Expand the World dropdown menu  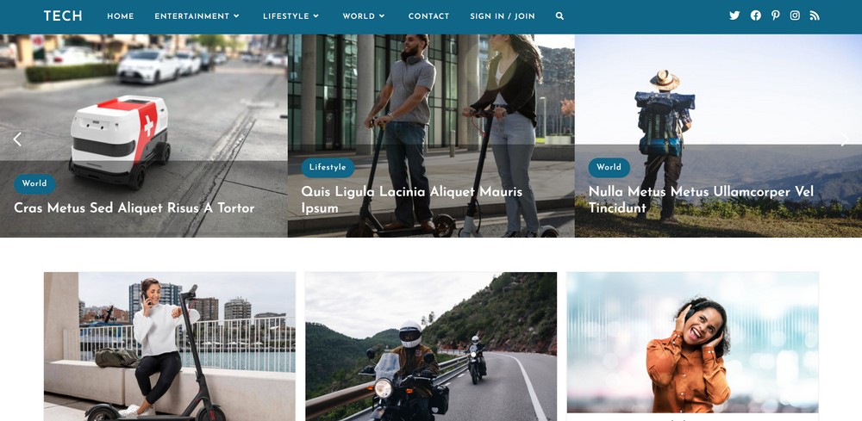(x=364, y=16)
